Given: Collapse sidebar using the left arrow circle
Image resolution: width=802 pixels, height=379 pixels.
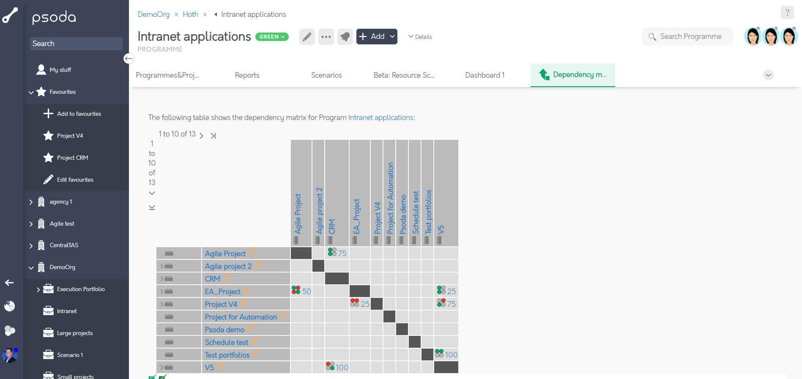Looking at the screenshot, I should pos(129,58).
